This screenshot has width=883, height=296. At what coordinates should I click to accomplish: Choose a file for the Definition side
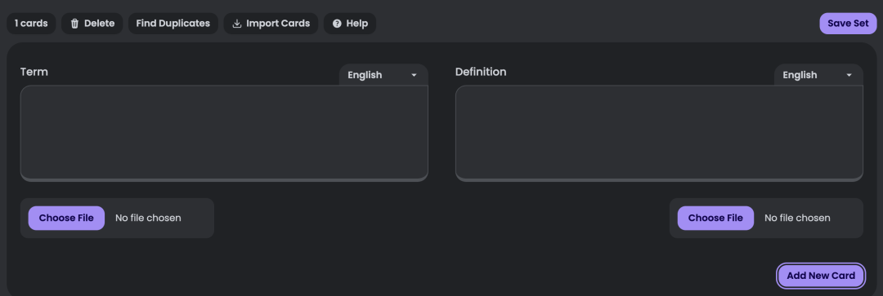click(x=715, y=218)
